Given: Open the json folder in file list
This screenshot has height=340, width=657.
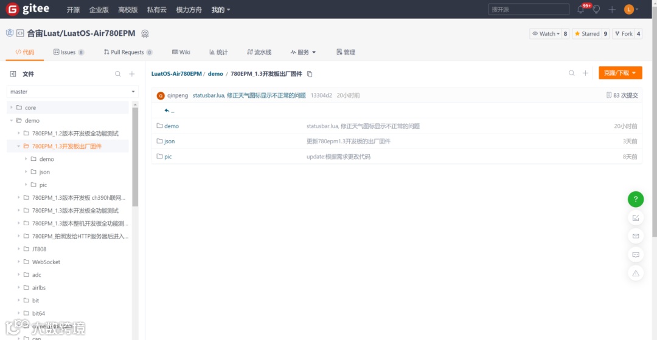Looking at the screenshot, I should click(x=169, y=141).
